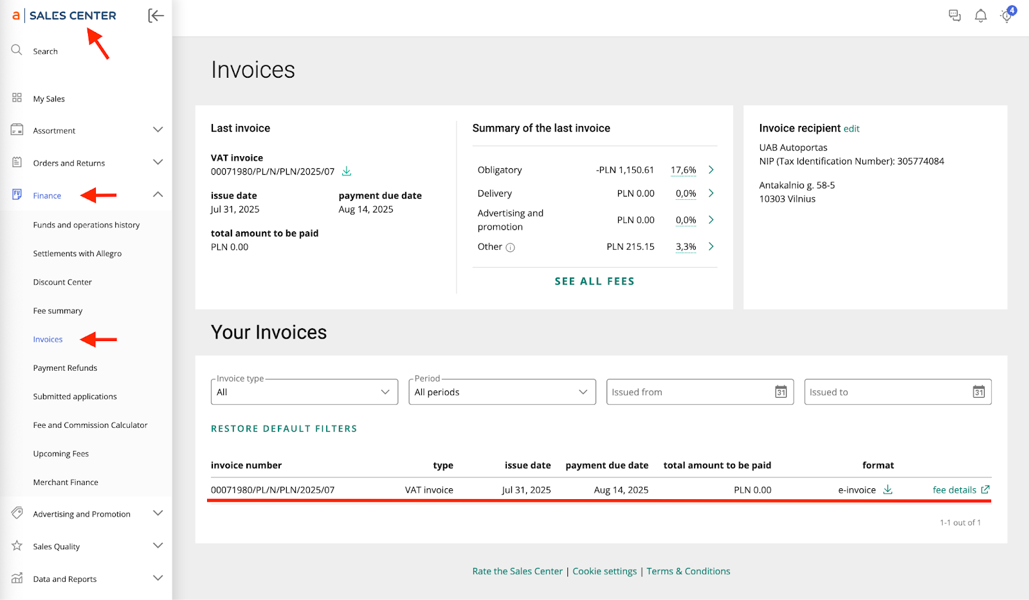
Task: Open fee details link for invoice
Action: (961, 490)
